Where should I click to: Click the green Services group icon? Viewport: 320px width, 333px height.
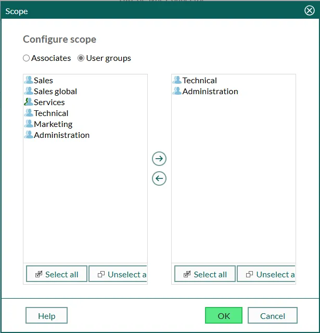point(29,102)
